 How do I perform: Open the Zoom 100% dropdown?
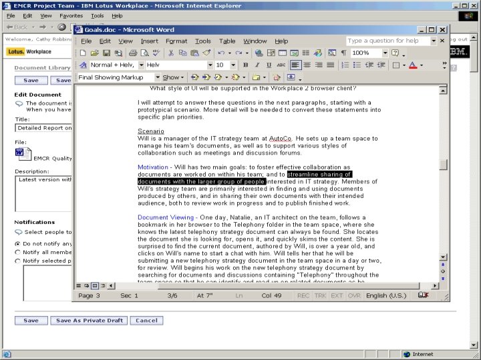(385, 53)
